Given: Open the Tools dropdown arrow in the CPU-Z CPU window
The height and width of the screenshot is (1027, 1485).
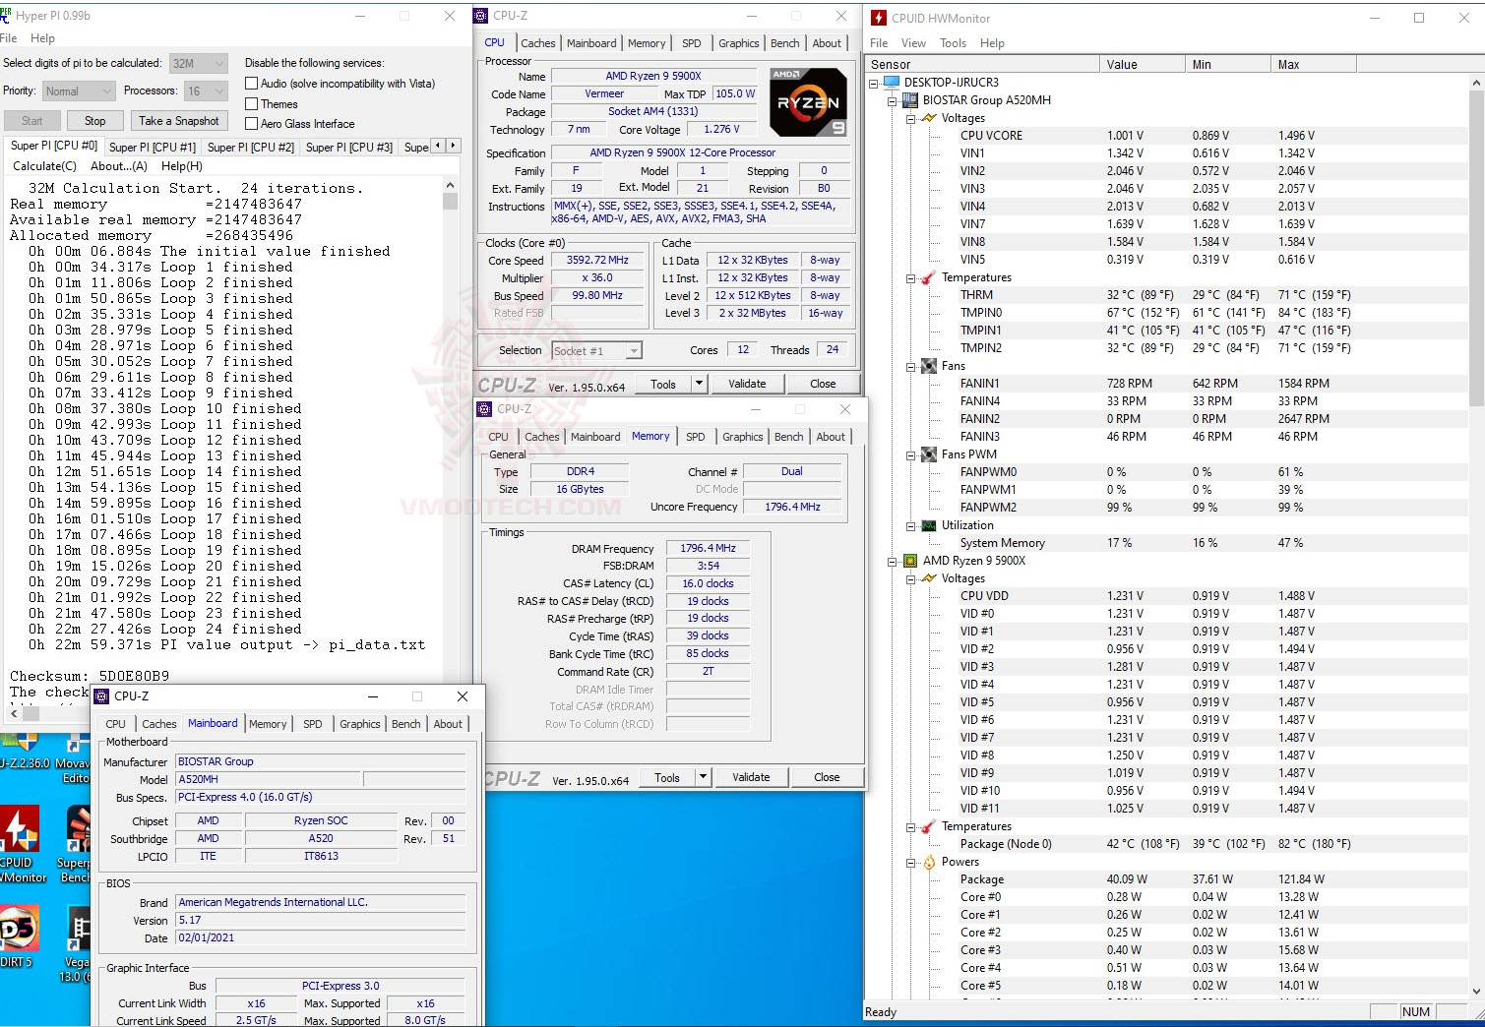Looking at the screenshot, I should pos(700,384).
